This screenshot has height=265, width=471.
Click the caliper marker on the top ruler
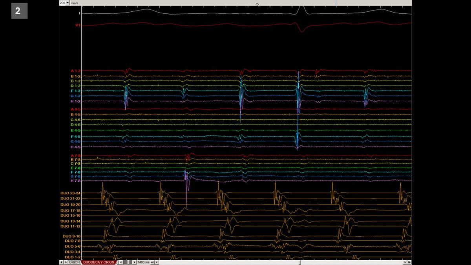pyautogui.click(x=257, y=4)
